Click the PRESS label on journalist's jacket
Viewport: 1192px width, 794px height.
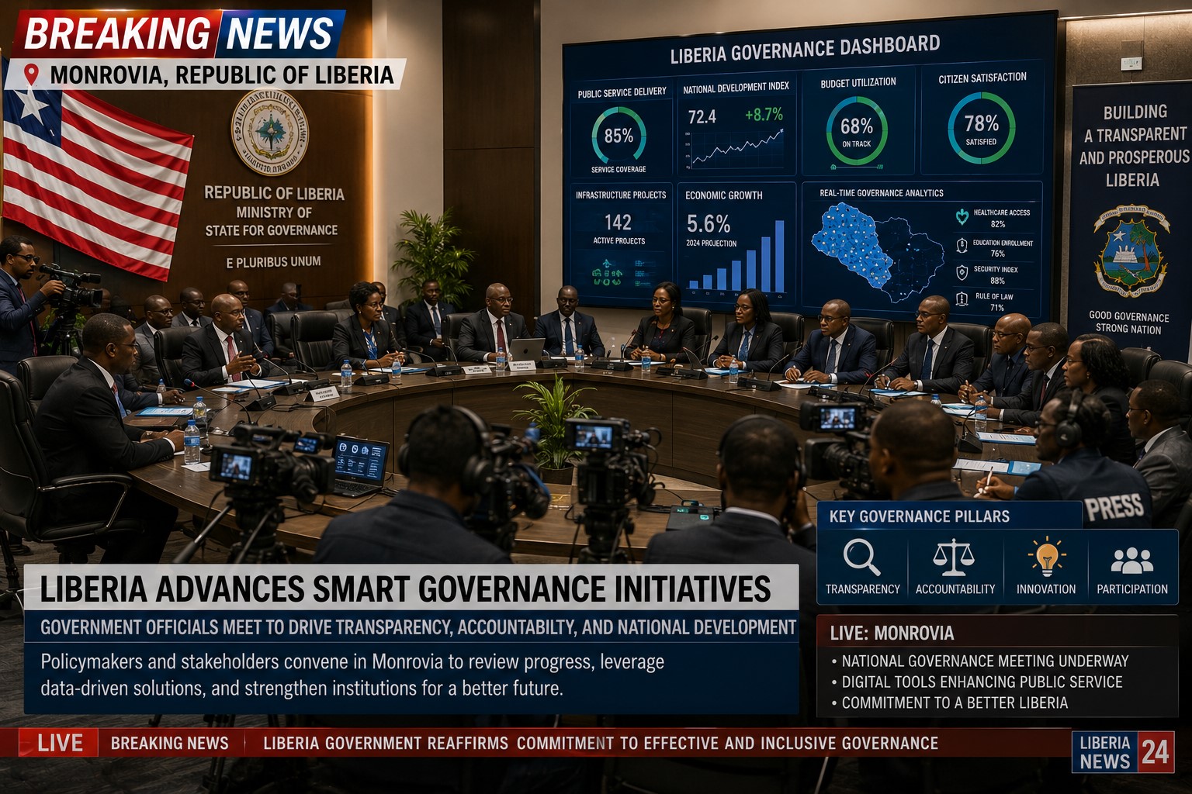(x=1114, y=508)
